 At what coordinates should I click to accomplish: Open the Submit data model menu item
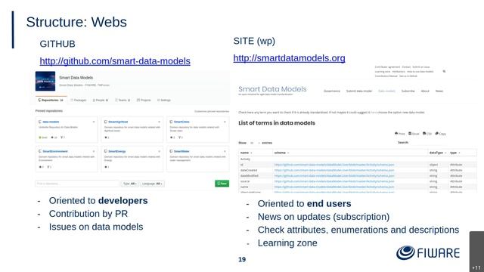pyautogui.click(x=359, y=91)
